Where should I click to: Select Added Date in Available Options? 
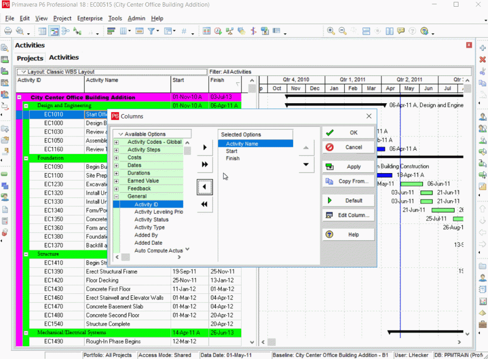click(x=148, y=243)
